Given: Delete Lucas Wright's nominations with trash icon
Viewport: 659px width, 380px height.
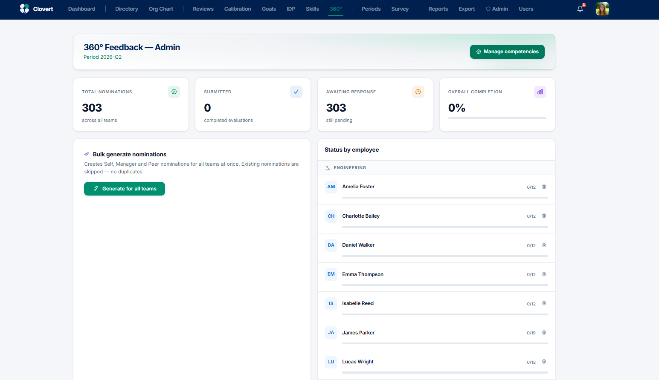Looking at the screenshot, I should tap(544, 362).
